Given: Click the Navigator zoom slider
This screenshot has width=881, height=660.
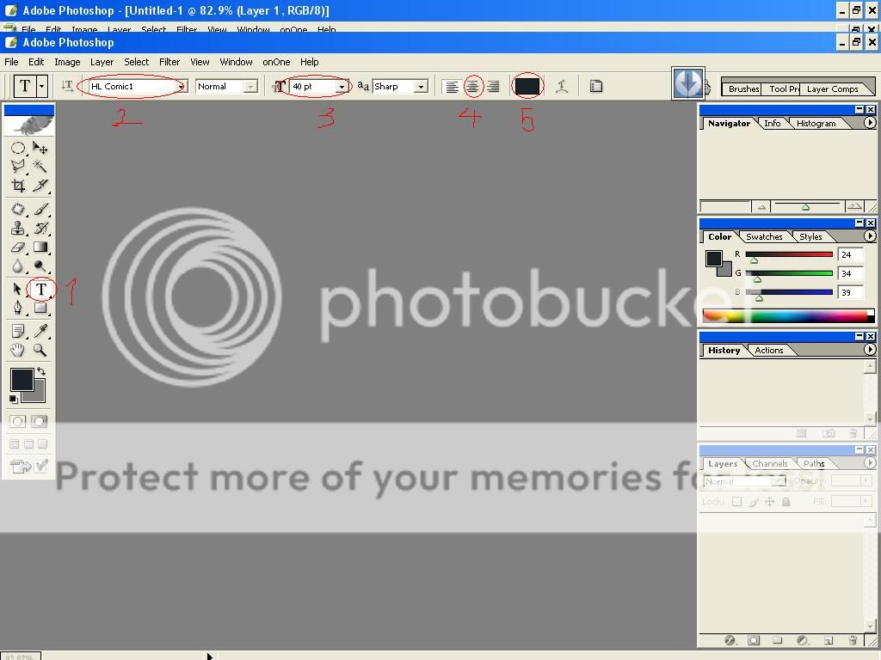Looking at the screenshot, I should click(x=805, y=206).
